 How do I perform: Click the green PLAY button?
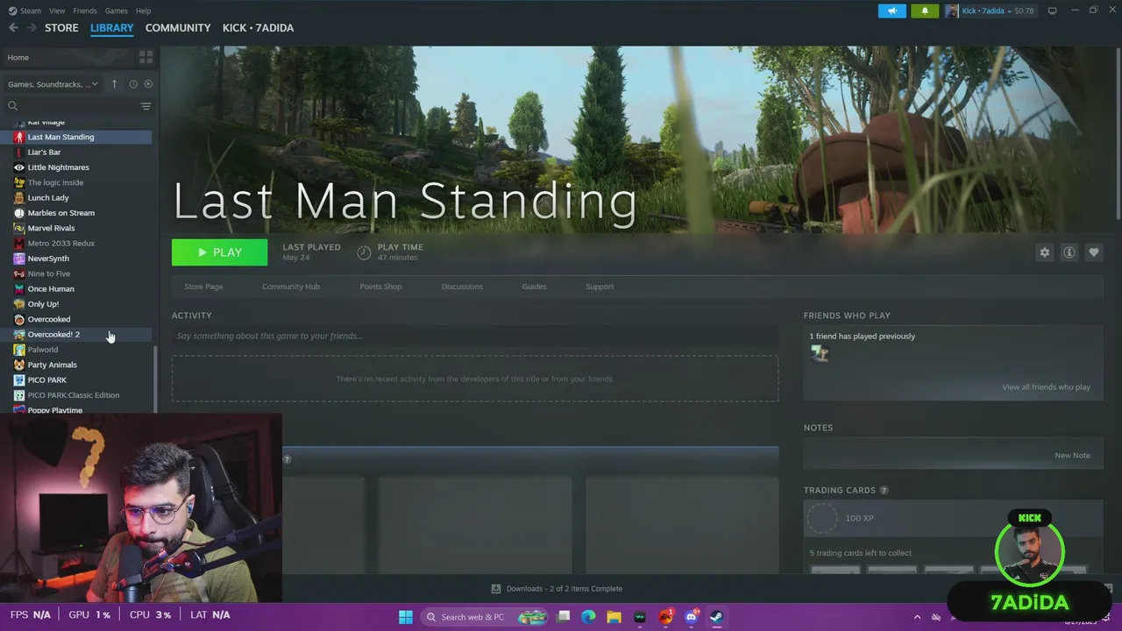pos(220,252)
